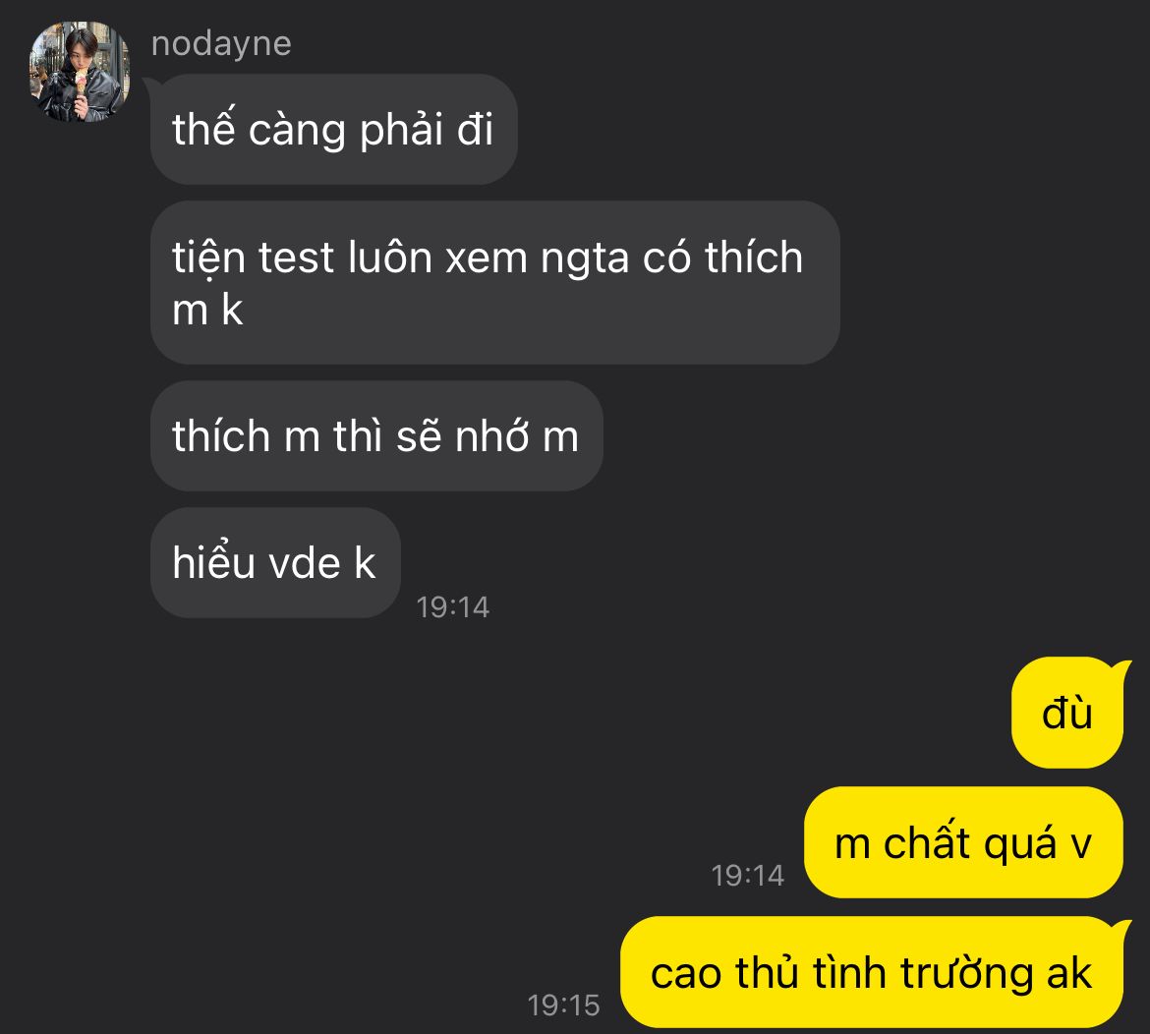The height and width of the screenshot is (1034, 1150).
Task: Open nodayne's profile picture avatar
Action: tap(80, 71)
